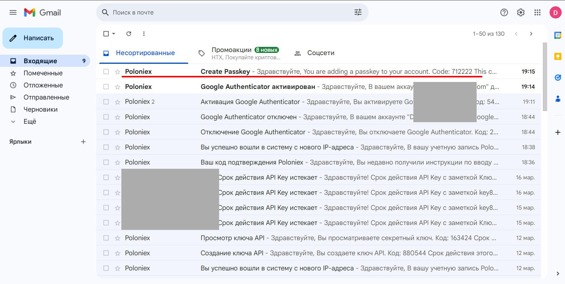The image size is (565, 284).
Task: Open the Help question mark icon
Action: 504,12
